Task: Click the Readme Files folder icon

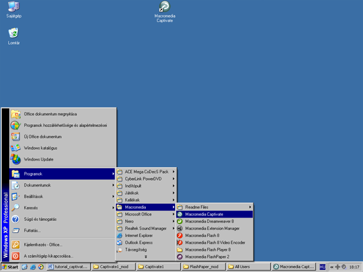Action: click(x=180, y=207)
